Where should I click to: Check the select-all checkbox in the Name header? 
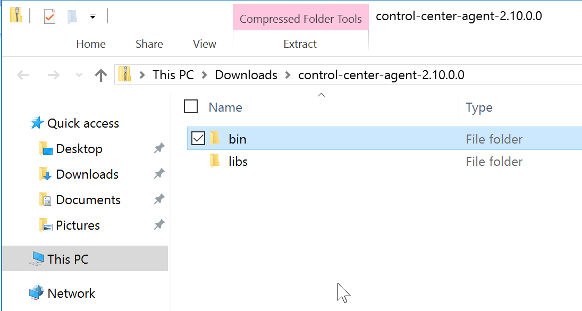[190, 106]
